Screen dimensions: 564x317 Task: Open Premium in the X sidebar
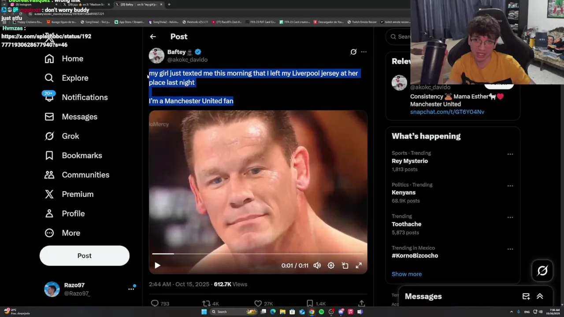69,194
